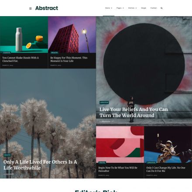
Task: Open 'Only A Life Lived For Others' headline
Action: [x=40, y=165]
